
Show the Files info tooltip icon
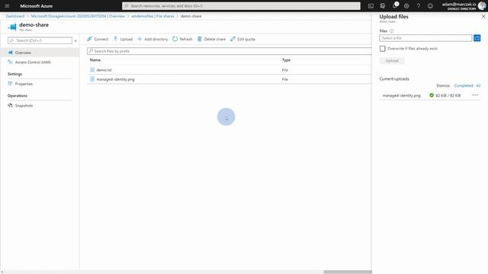point(391,31)
